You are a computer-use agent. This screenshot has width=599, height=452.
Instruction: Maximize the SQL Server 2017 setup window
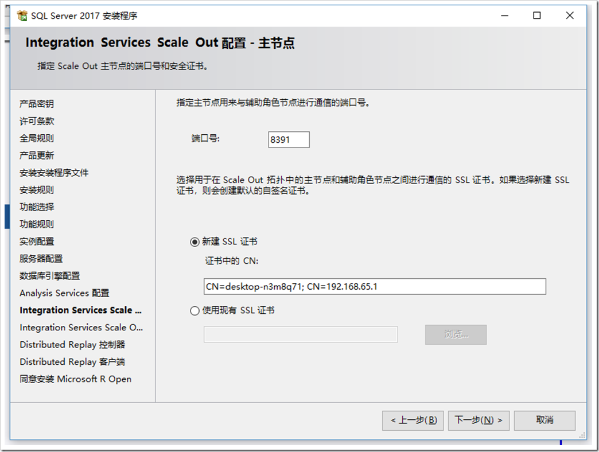coord(536,15)
